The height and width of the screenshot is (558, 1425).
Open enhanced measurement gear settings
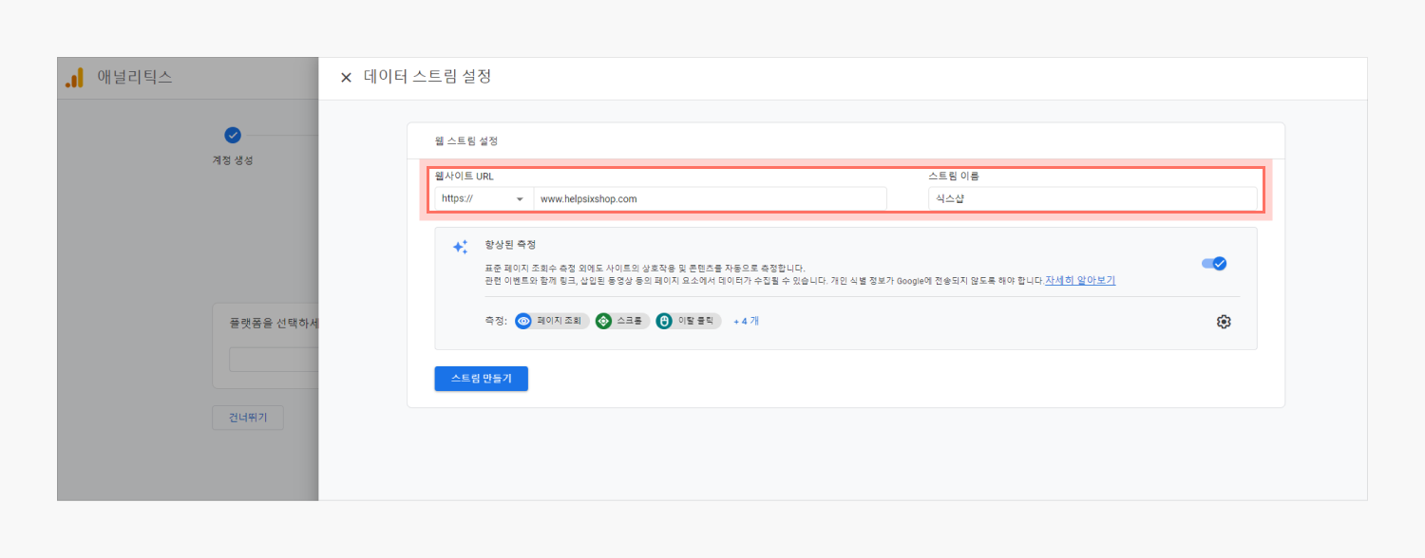pos(1224,322)
